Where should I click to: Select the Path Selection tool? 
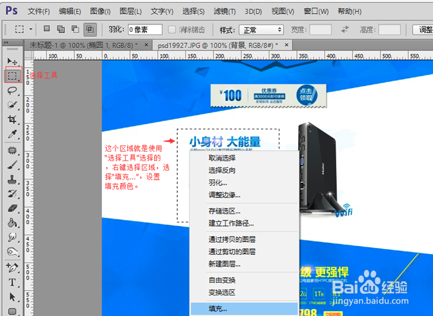point(12,297)
